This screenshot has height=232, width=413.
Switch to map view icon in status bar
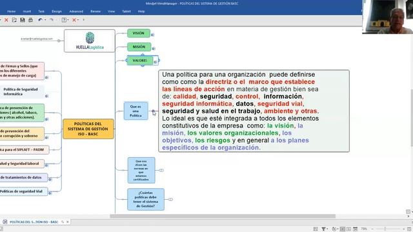click(343, 229)
